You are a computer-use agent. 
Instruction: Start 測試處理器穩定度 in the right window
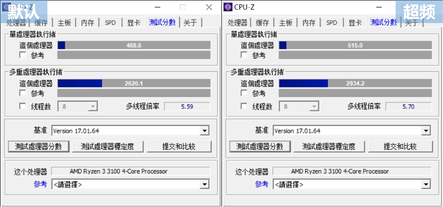329,146
